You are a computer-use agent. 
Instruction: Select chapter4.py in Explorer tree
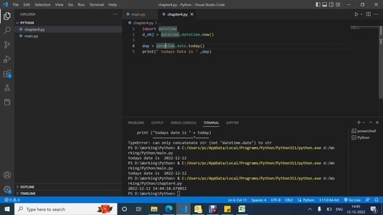click(68, 29)
